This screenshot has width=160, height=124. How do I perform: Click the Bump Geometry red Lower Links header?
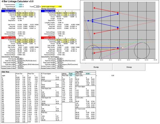tap(48, 38)
